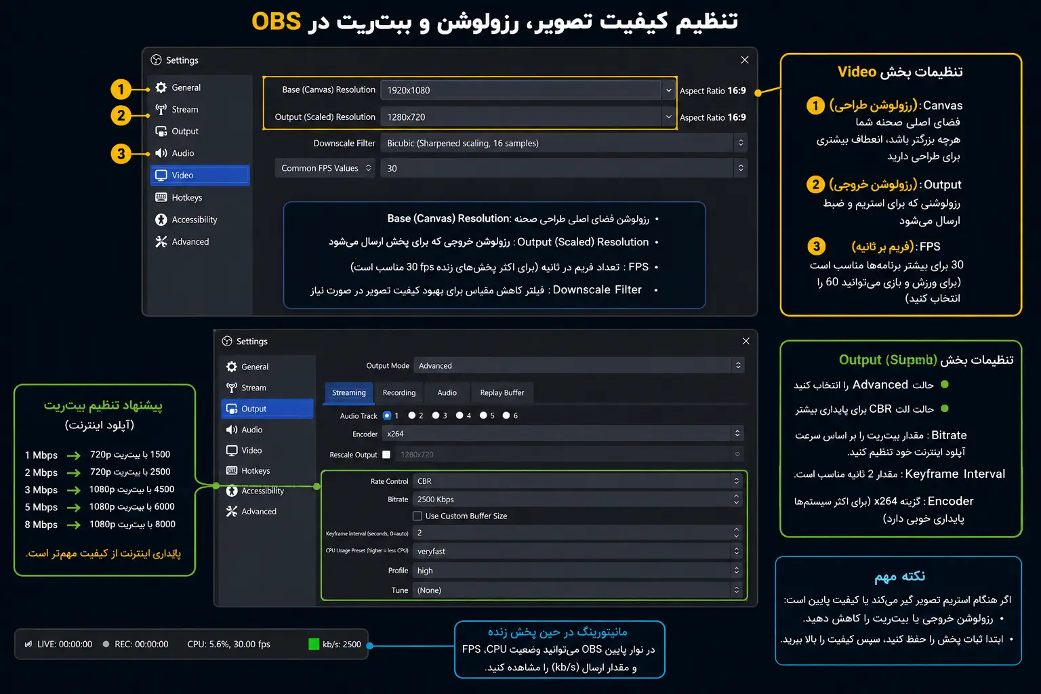The width and height of the screenshot is (1041, 694).
Task: Click the General gear icon in upper Settings window
Action: coord(161,87)
